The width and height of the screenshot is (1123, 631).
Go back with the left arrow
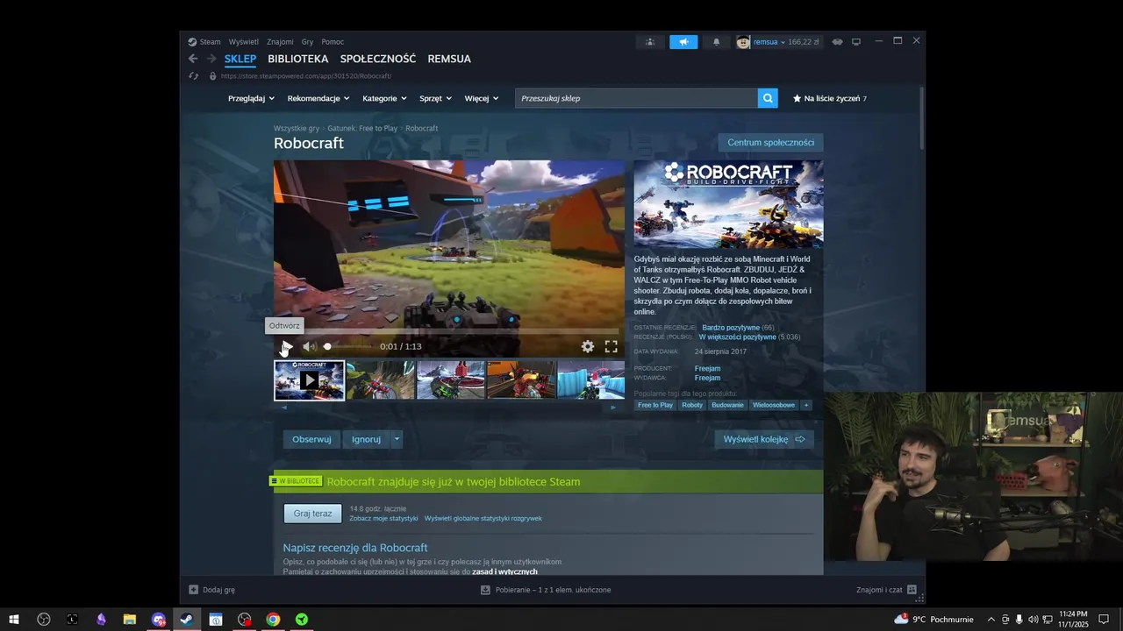(x=193, y=59)
